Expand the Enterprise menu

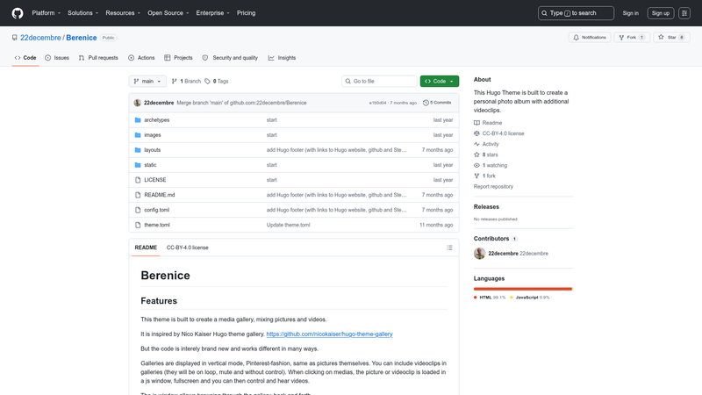(212, 13)
